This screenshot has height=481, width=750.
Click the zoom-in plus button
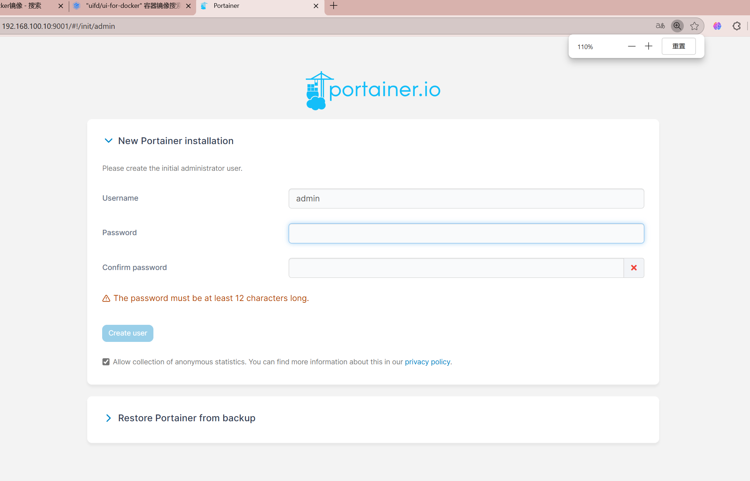pos(649,46)
